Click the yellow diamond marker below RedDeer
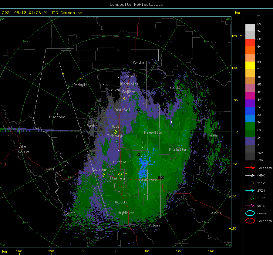The image size is (273, 255). [x=125, y=99]
